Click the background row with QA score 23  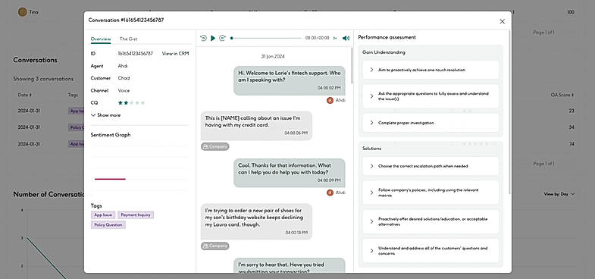point(297,111)
